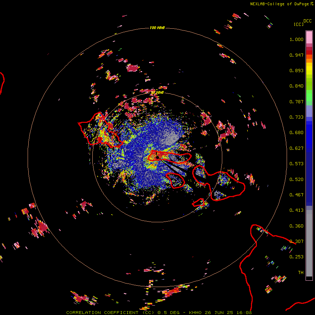Viewport: 315px width, 315px height.
Task: Click the 0.840 color scale value
Action: [296, 86]
